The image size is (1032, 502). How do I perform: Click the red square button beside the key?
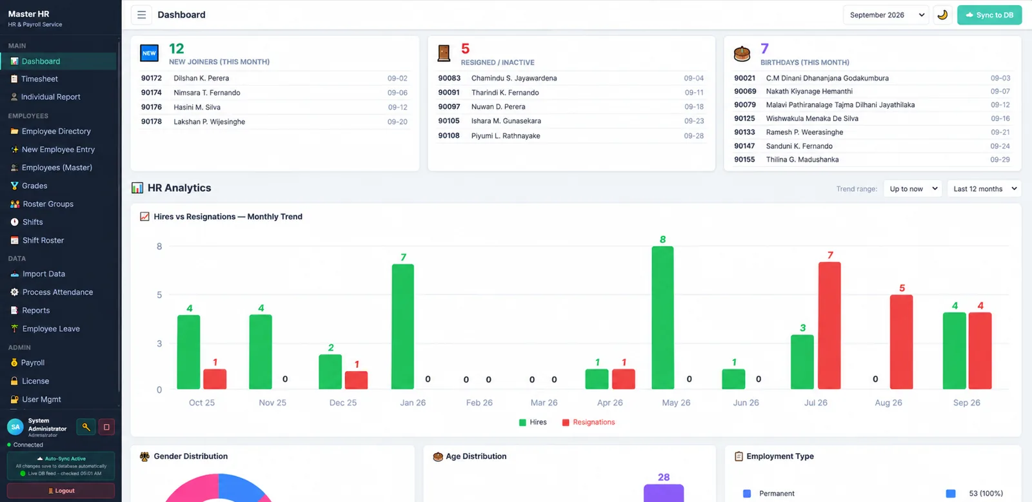[106, 427]
